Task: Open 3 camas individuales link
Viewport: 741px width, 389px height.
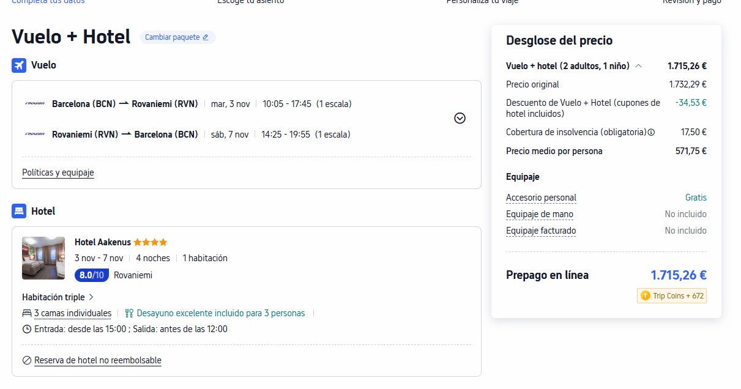Action: 73,313
